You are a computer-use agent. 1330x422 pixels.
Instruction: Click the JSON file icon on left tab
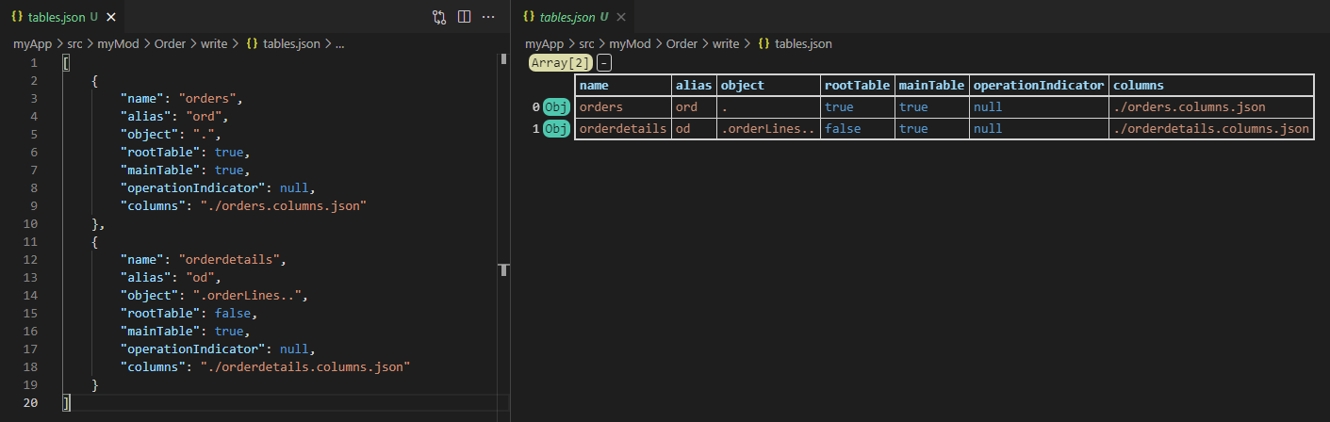[17, 17]
